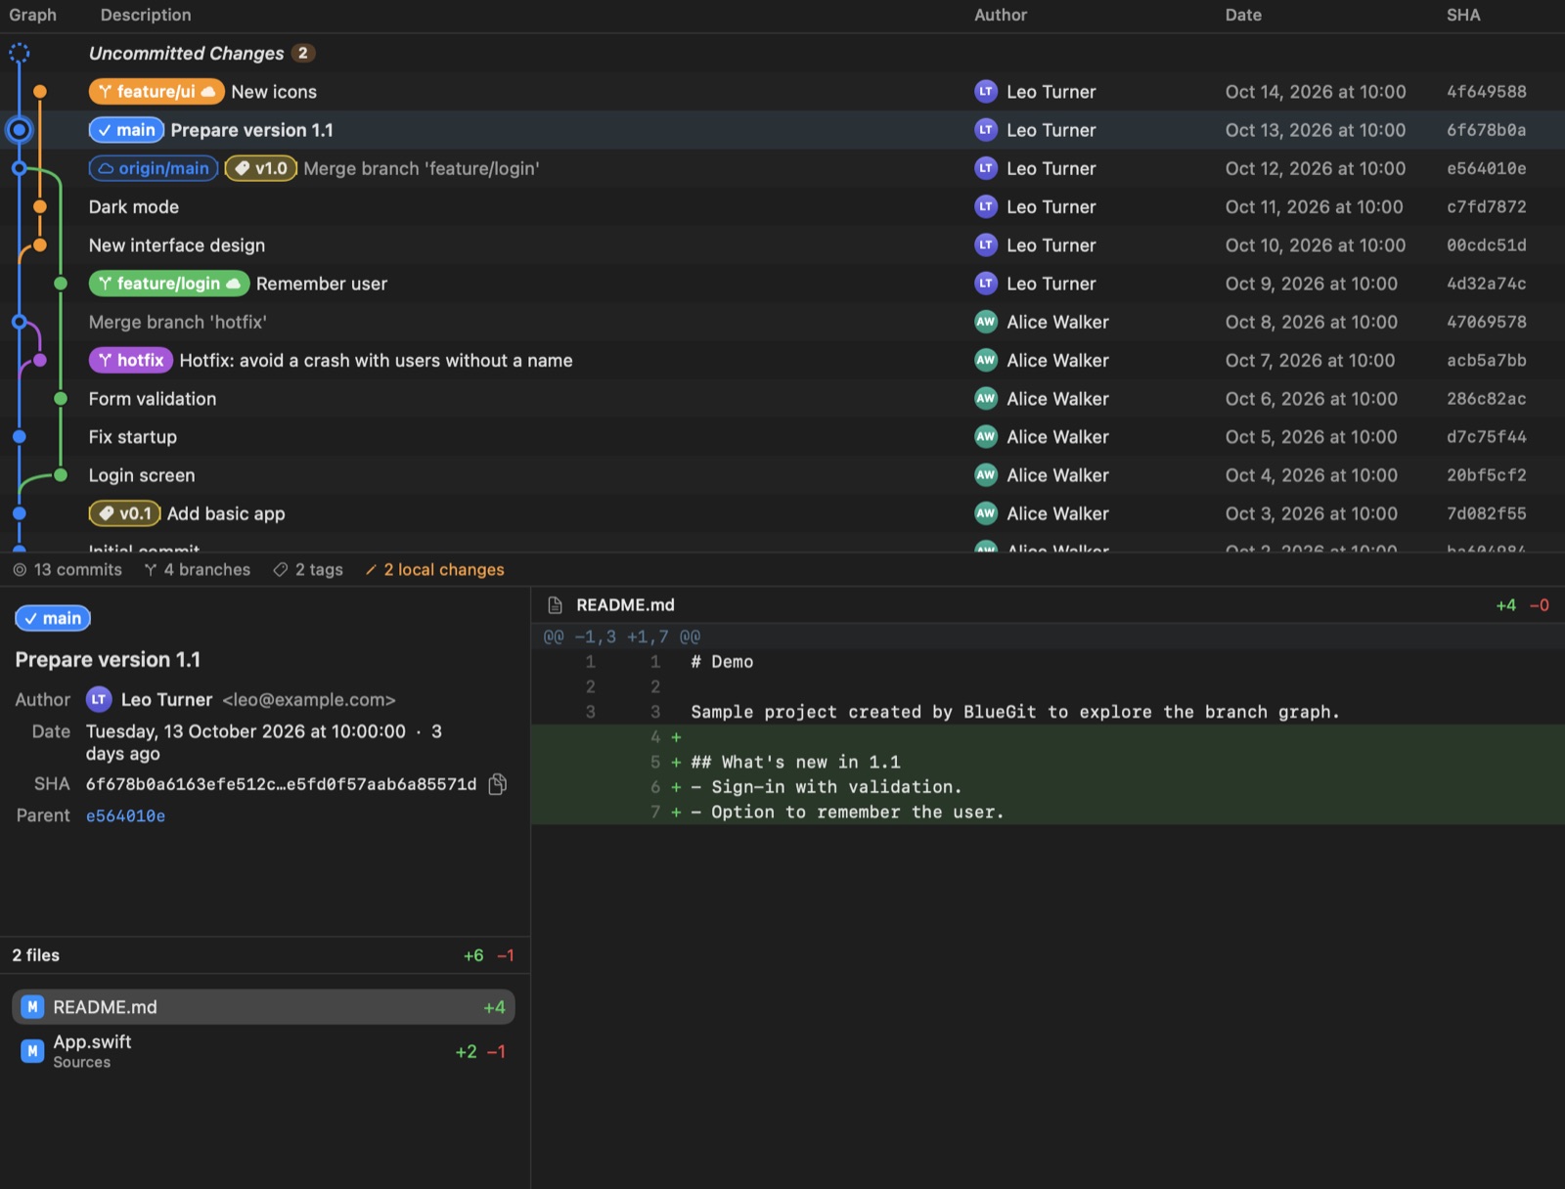
Task: Click the hotfix branch badge
Action: tap(131, 360)
